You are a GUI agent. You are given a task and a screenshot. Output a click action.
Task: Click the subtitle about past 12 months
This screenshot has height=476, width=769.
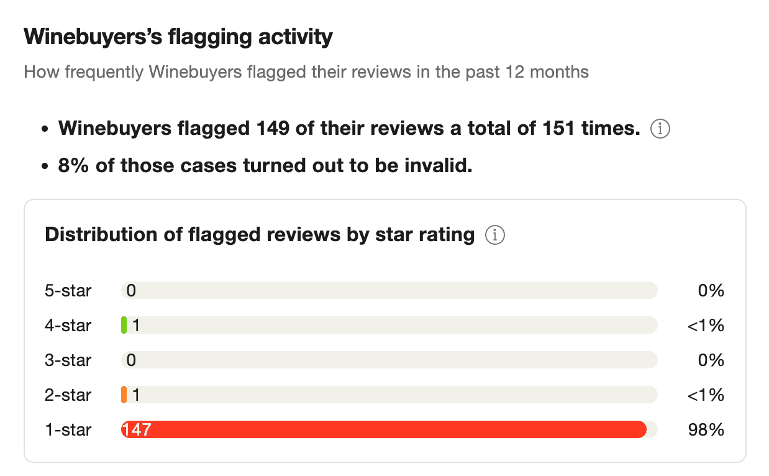[x=306, y=72]
